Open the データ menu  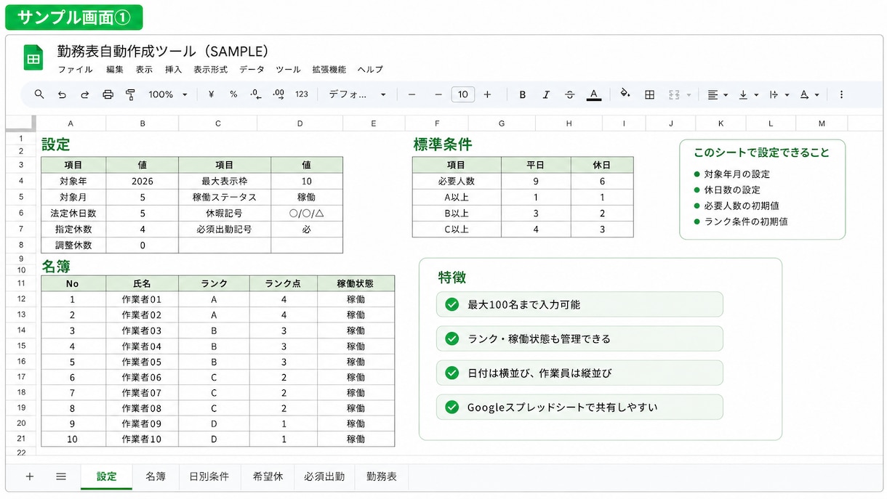[252, 70]
